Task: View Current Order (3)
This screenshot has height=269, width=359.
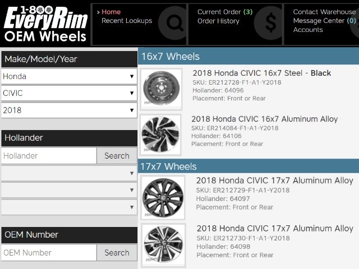Action: (x=225, y=12)
